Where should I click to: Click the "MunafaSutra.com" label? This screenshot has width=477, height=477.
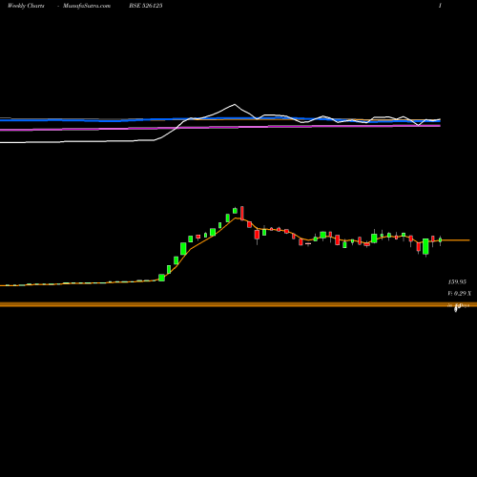(x=87, y=6)
